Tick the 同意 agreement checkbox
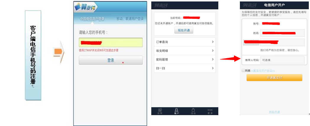This screenshot has width=310, height=126. coord(243,70)
